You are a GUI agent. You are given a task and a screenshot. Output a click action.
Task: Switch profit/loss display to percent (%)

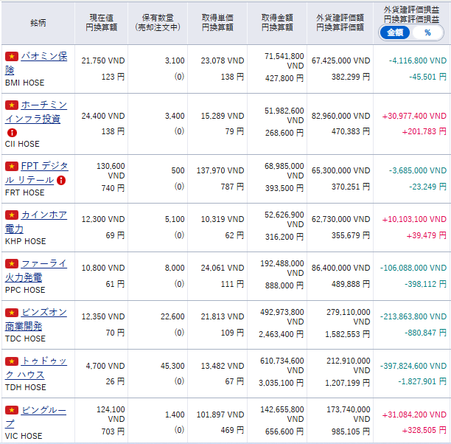[427, 32]
